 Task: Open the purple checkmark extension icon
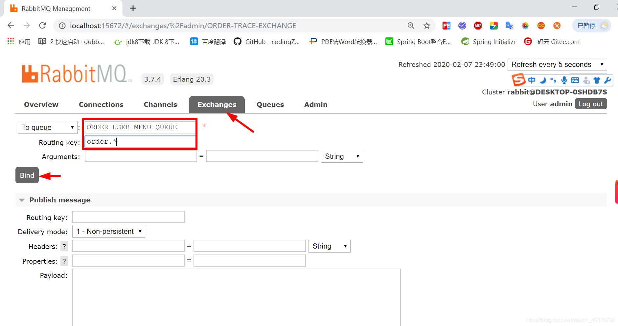pyautogui.click(x=462, y=26)
